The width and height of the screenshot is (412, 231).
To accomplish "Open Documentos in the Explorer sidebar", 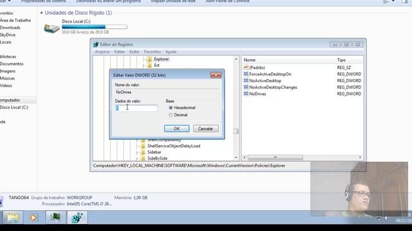I will [x=12, y=64].
